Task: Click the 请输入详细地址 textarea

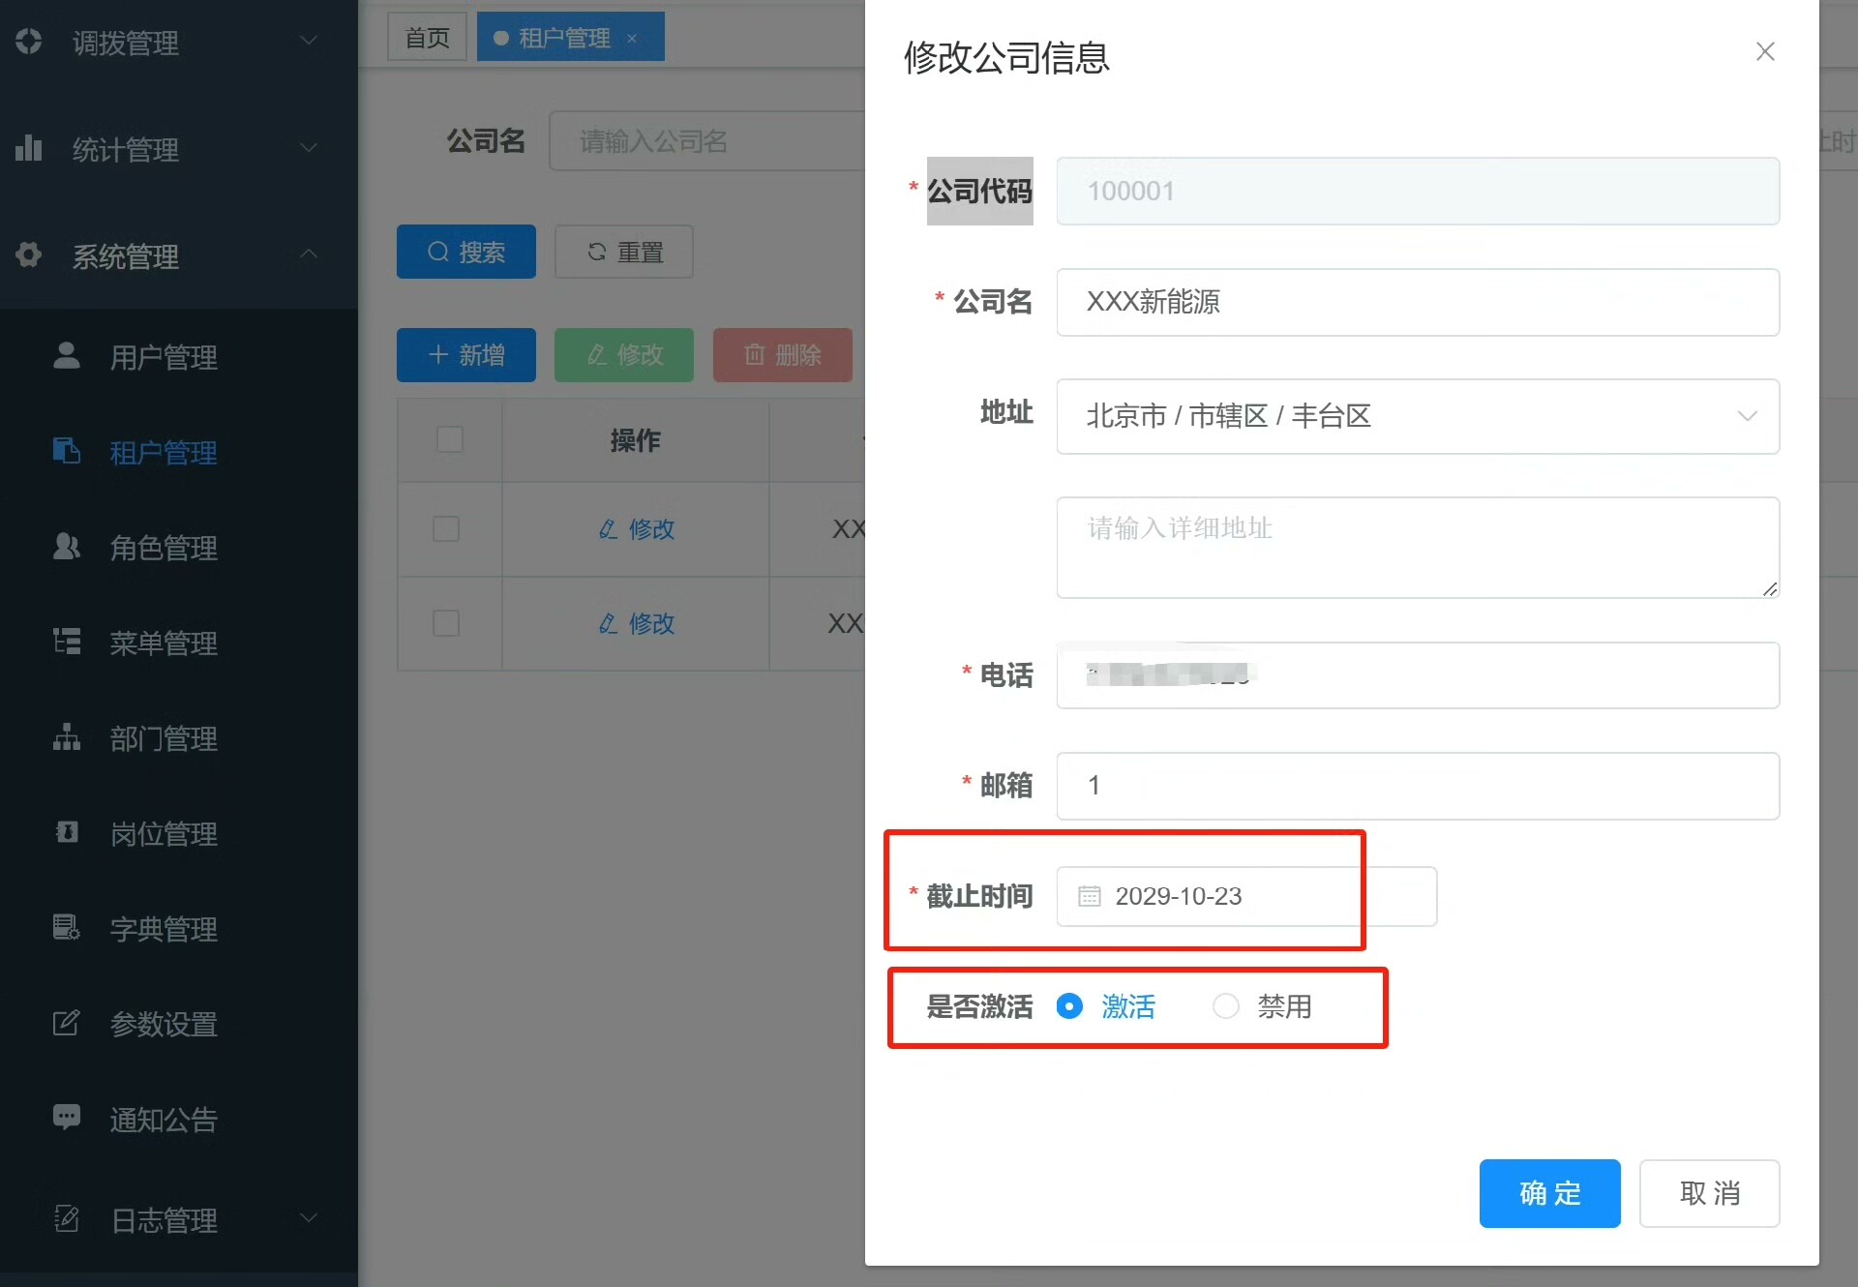Action: point(1417,548)
